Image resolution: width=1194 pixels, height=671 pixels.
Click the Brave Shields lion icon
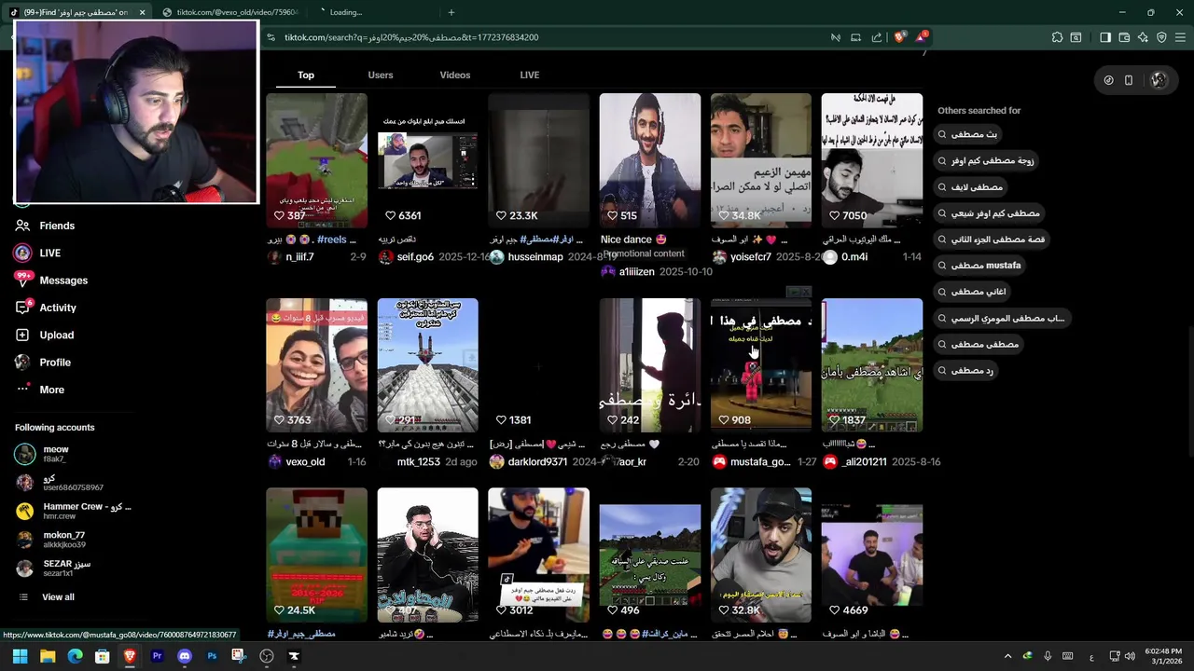[899, 37]
